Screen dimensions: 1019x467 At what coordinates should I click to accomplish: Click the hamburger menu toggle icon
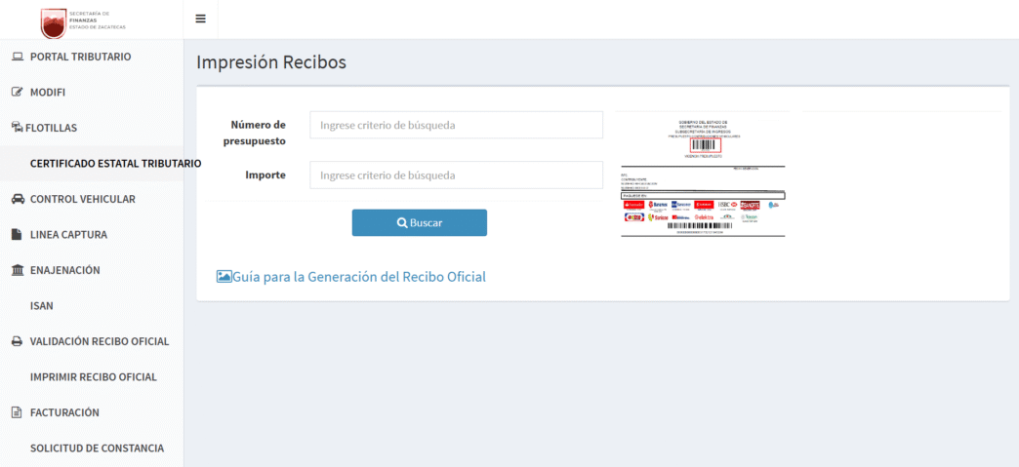pyautogui.click(x=200, y=19)
